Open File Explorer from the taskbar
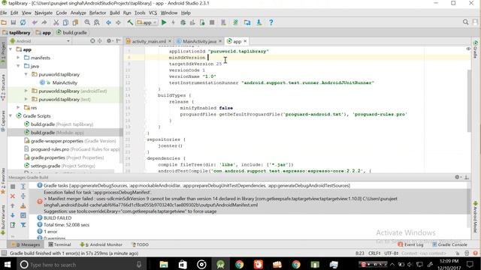 164,265
